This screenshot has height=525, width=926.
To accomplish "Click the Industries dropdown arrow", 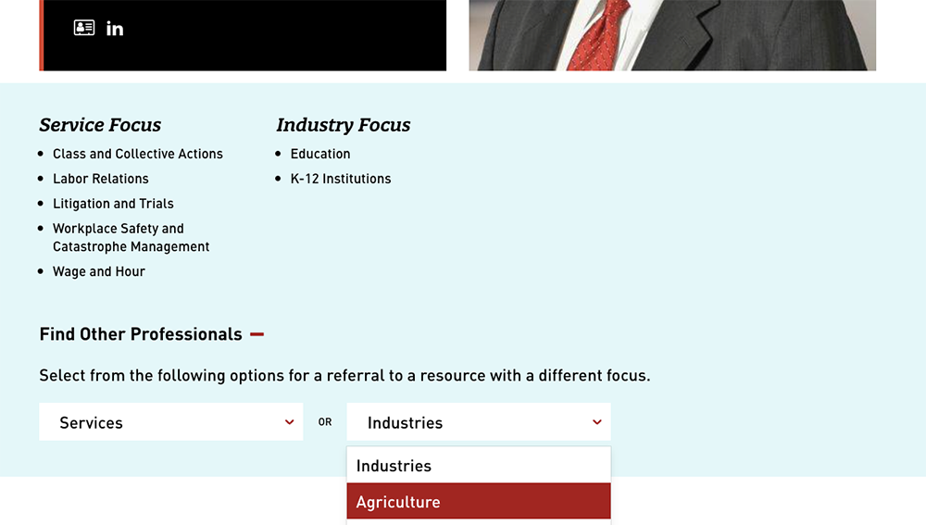I will click(x=597, y=422).
